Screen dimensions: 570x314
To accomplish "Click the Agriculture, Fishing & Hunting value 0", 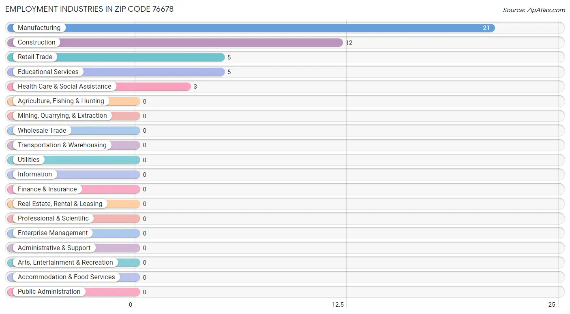I will (x=144, y=101).
